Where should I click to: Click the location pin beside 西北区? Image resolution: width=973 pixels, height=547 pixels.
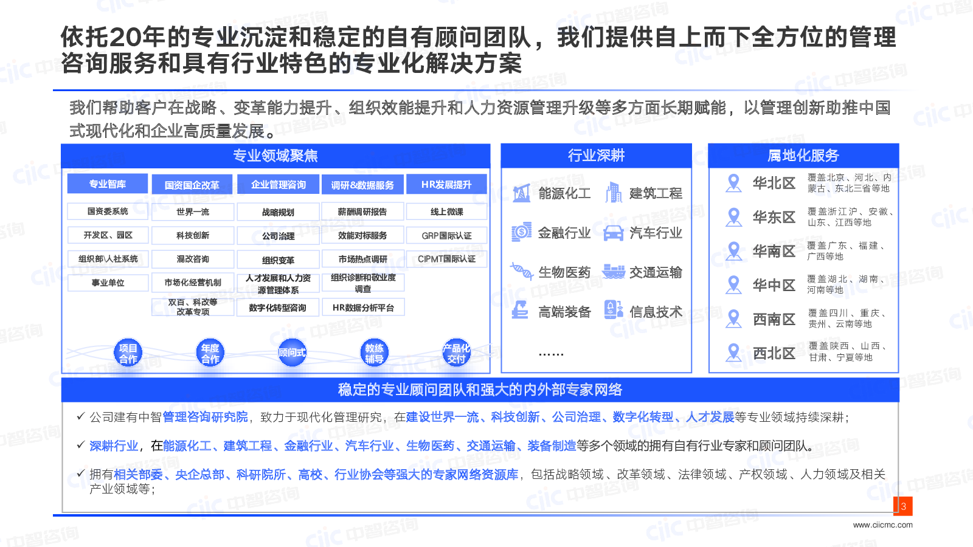734,353
